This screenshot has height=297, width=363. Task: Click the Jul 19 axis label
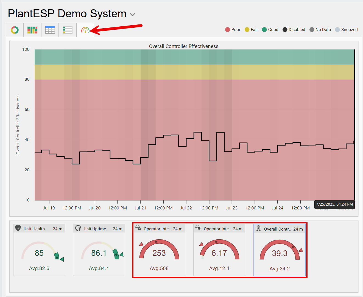49,208
